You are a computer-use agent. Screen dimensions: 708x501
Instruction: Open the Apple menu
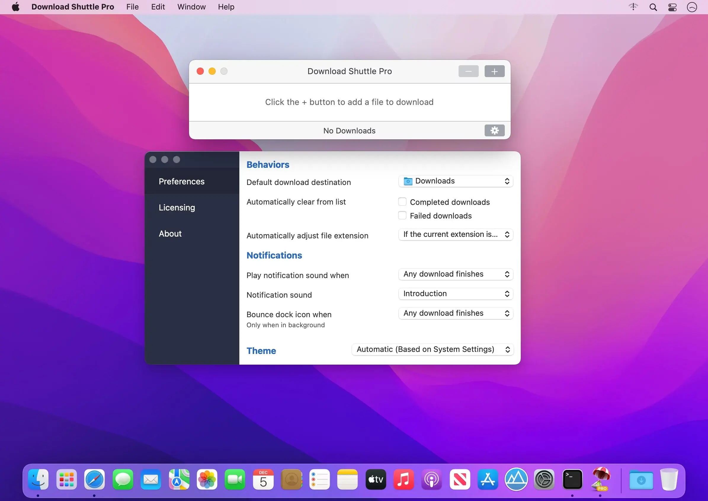[x=16, y=7]
